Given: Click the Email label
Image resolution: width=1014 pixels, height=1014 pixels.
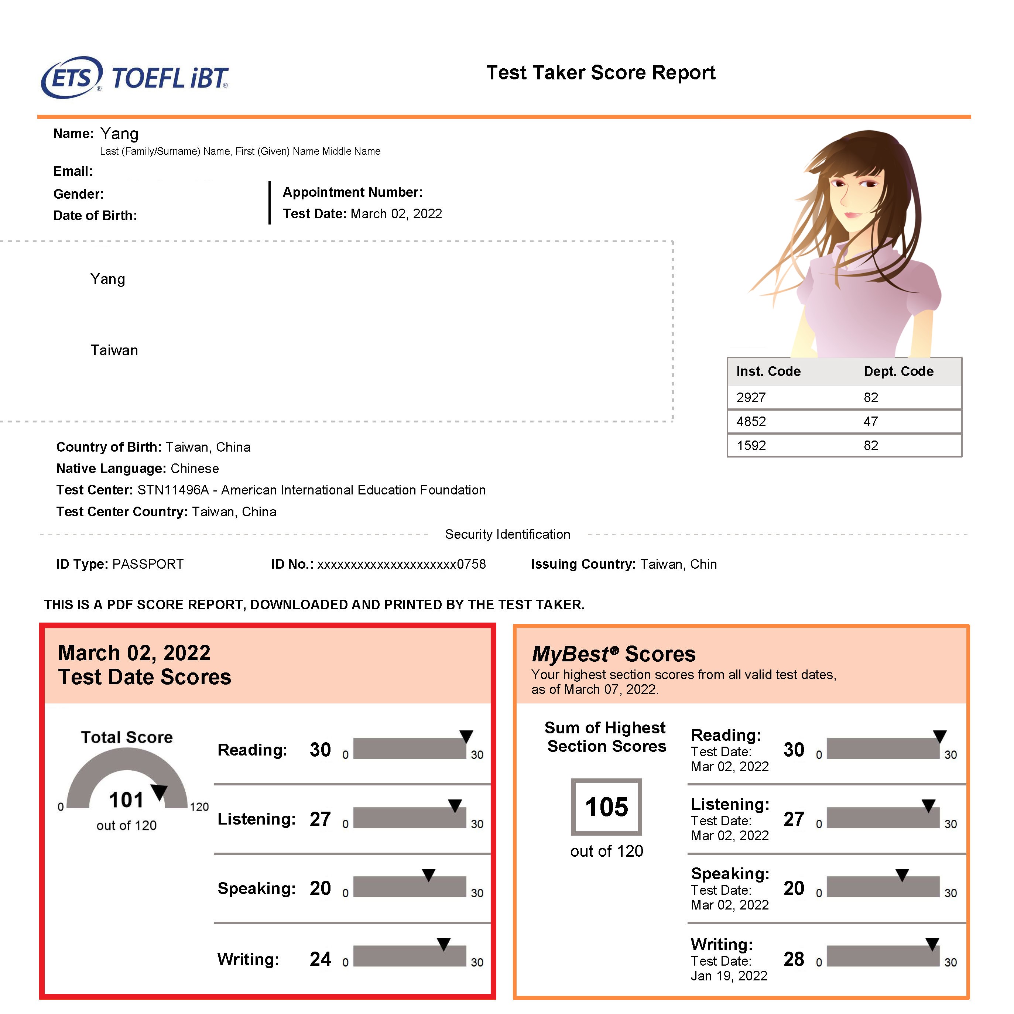Looking at the screenshot, I should coord(73,171).
